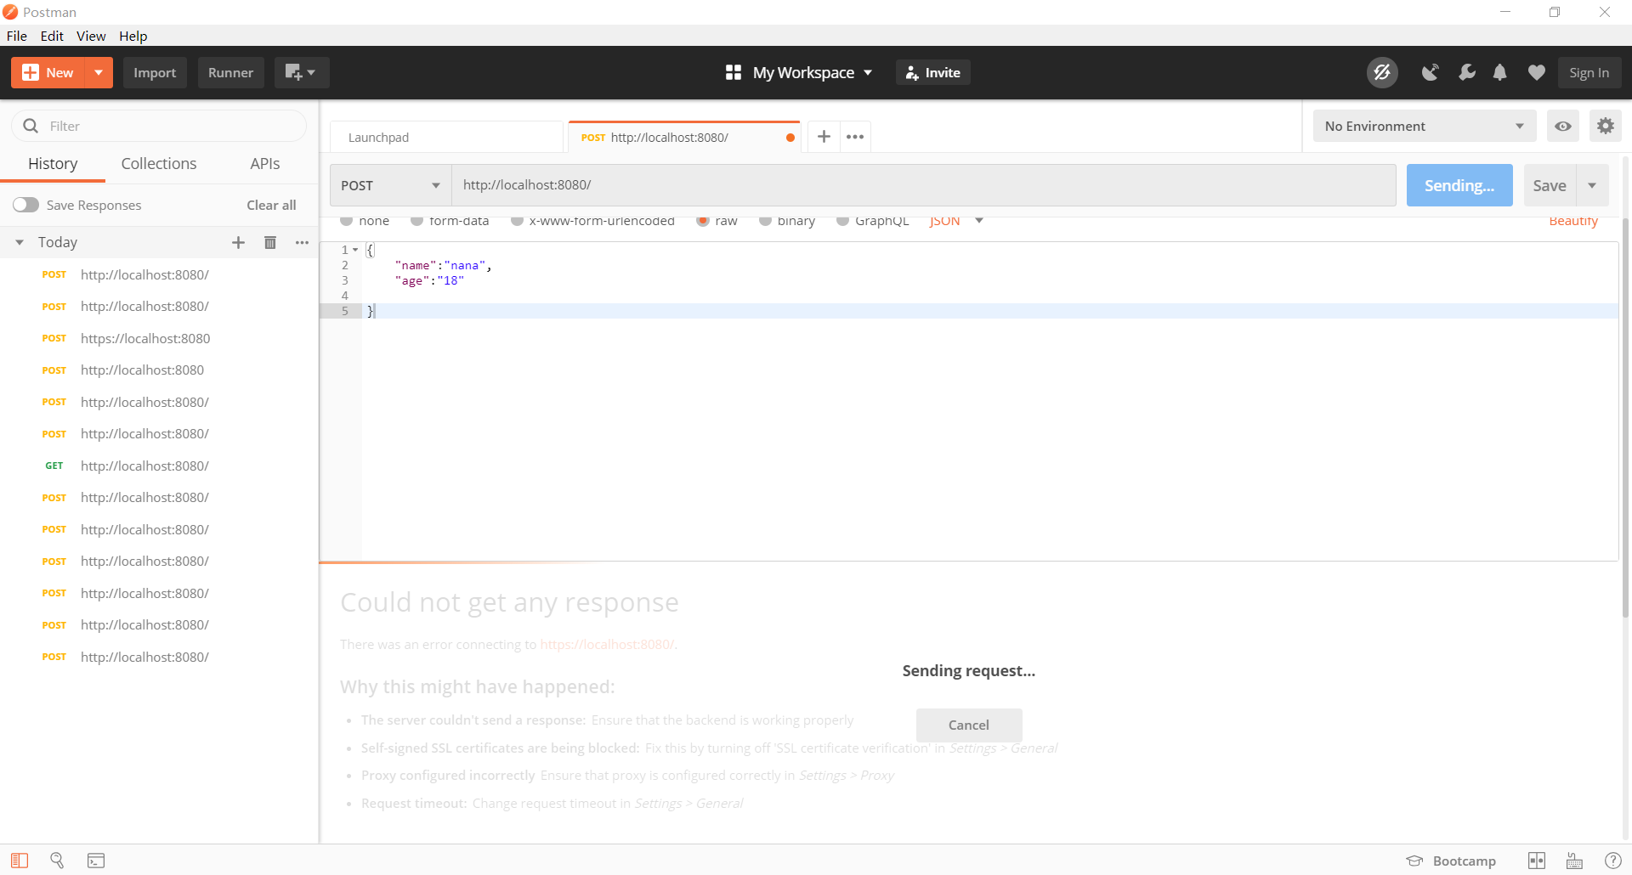The image size is (1632, 875).
Task: Open the Help menu
Action: pyautogui.click(x=133, y=36)
